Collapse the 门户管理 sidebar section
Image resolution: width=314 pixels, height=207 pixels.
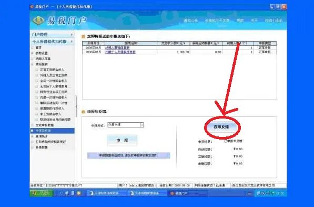(x=72, y=35)
